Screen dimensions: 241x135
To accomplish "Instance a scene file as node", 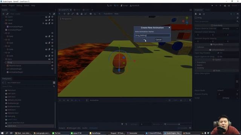I will pyautogui.click(x=7, y=14).
